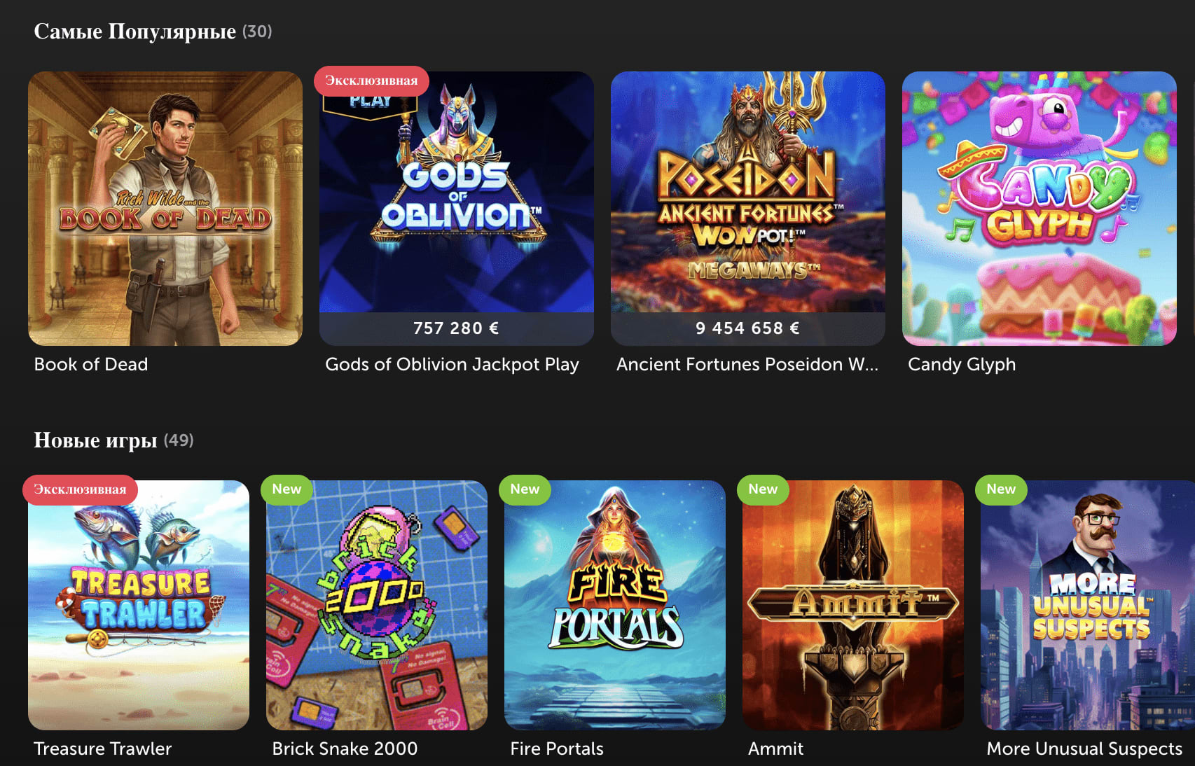Screen dimensions: 1195x766
Task: Click the 'Эксклюзивная' badge on Gods of Oblivion
Action: coord(371,81)
